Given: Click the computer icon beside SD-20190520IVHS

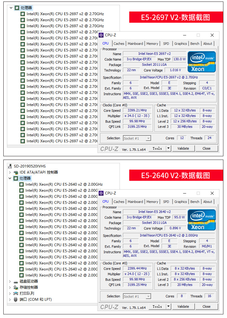Looking at the screenshot, I should 10,166.
